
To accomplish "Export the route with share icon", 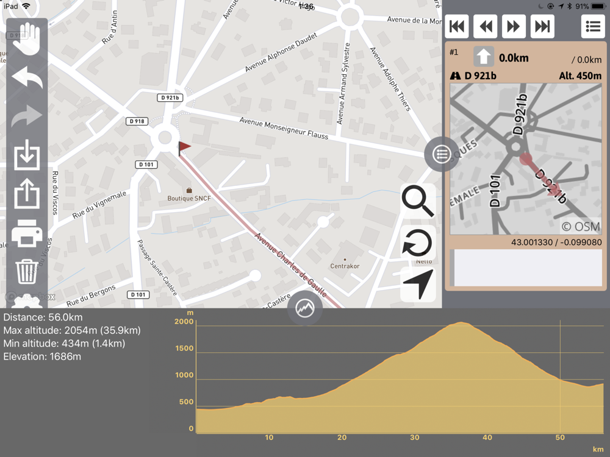I will [x=27, y=193].
